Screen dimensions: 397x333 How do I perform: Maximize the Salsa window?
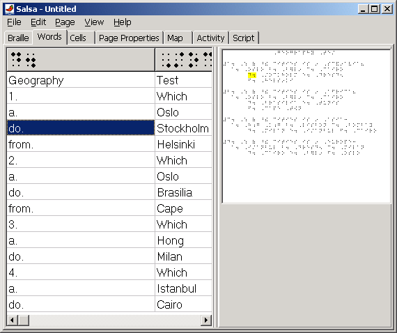pos(375,9)
